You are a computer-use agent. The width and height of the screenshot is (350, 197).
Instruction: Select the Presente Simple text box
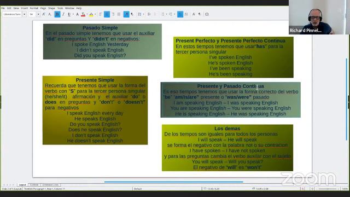[x=95, y=111]
